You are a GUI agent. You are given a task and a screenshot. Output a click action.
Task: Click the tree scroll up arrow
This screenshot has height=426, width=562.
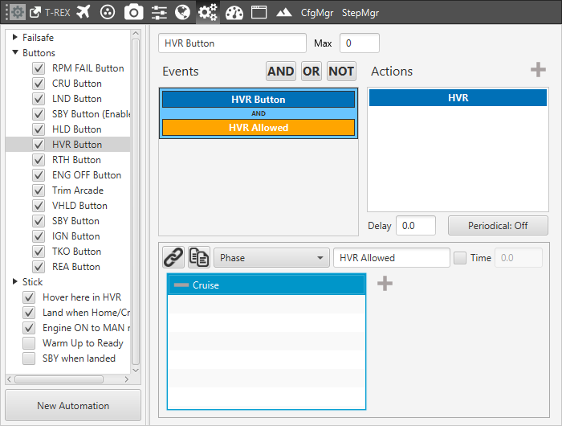(x=136, y=34)
